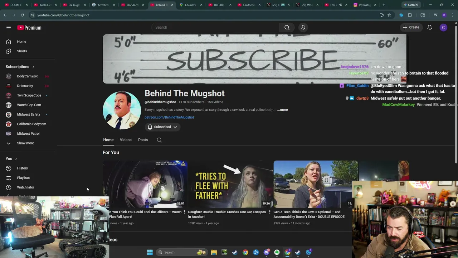The height and width of the screenshot is (258, 458).
Task: Open the Gemini button in Chrome
Action: click(411, 5)
